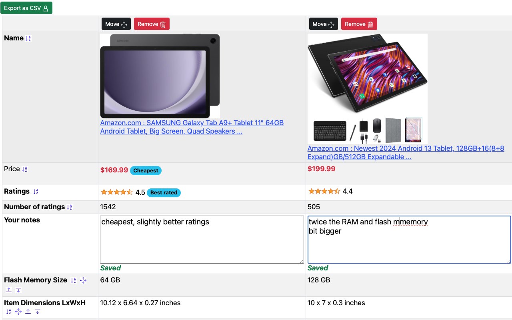This screenshot has width=512, height=320.
Task: Move Flash Memory Size row to top
Action: point(9,290)
